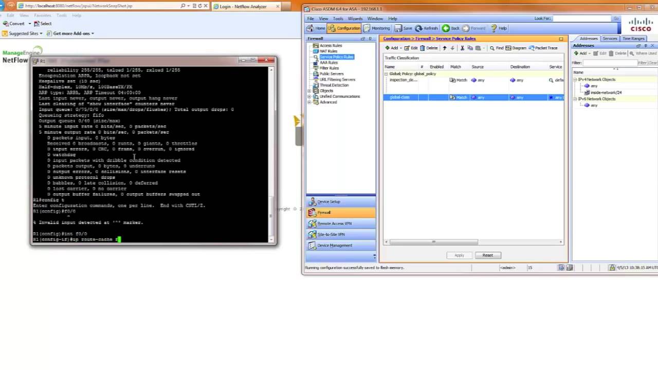Image resolution: width=658 pixels, height=370 pixels.
Task: Delete the selected service policy rule
Action: pos(429,48)
